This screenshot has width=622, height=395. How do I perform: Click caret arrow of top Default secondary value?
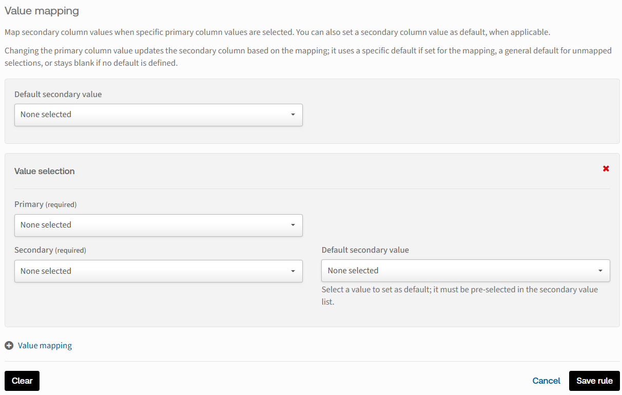293,115
